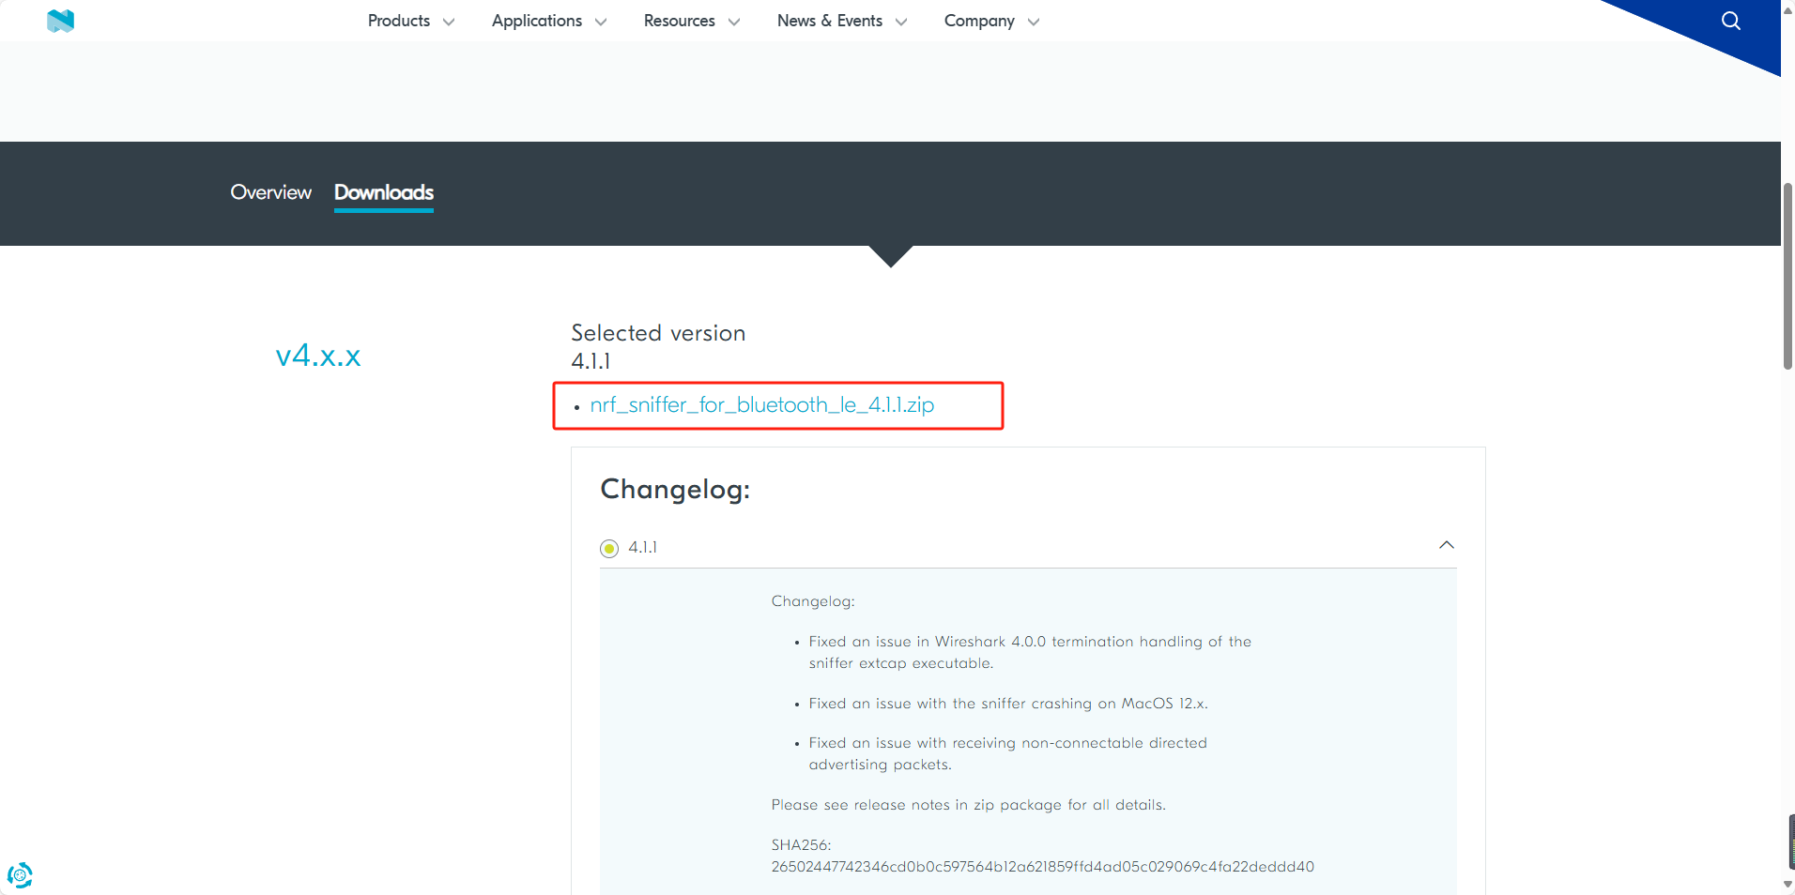Click the chevron next to Company
This screenshot has width=1795, height=895.
[x=1034, y=22]
